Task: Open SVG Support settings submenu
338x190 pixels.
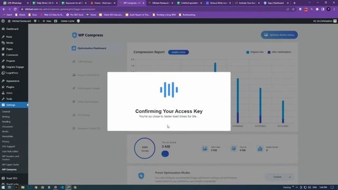Action: 8,147
